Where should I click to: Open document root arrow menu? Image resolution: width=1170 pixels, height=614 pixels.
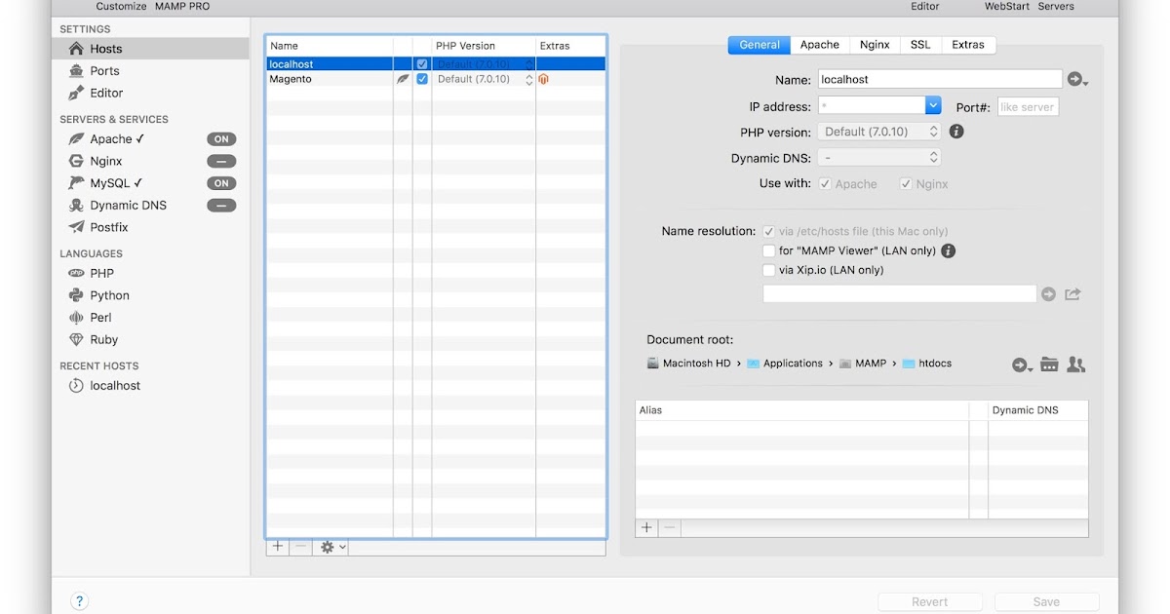(1022, 365)
